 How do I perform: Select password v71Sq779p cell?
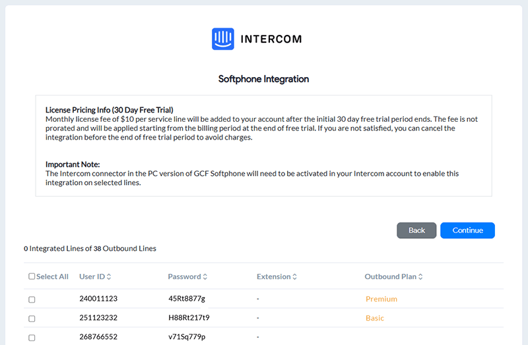187,337
